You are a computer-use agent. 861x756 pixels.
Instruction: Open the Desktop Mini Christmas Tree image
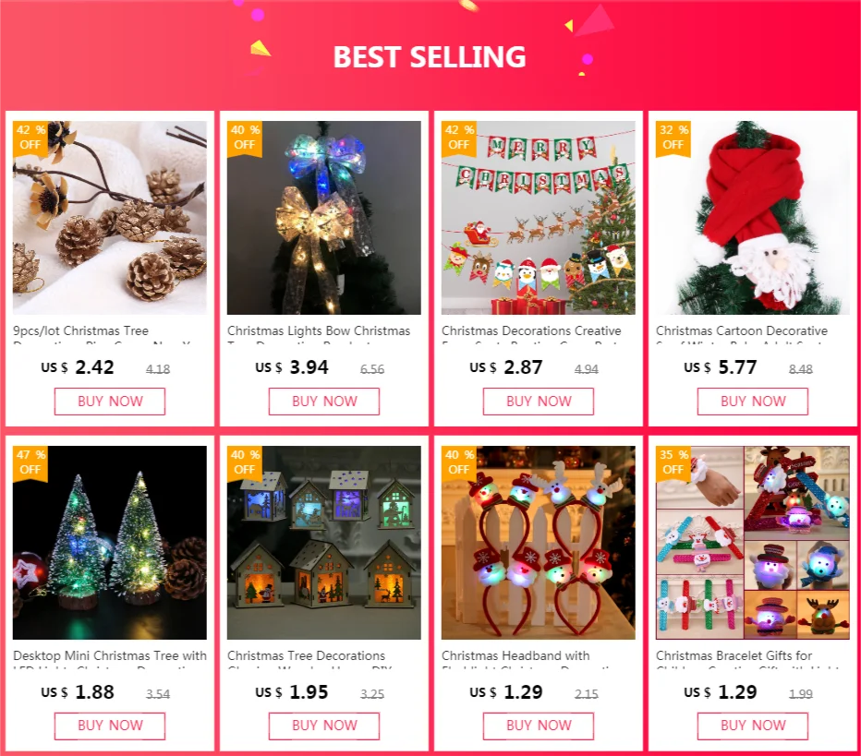tap(110, 543)
